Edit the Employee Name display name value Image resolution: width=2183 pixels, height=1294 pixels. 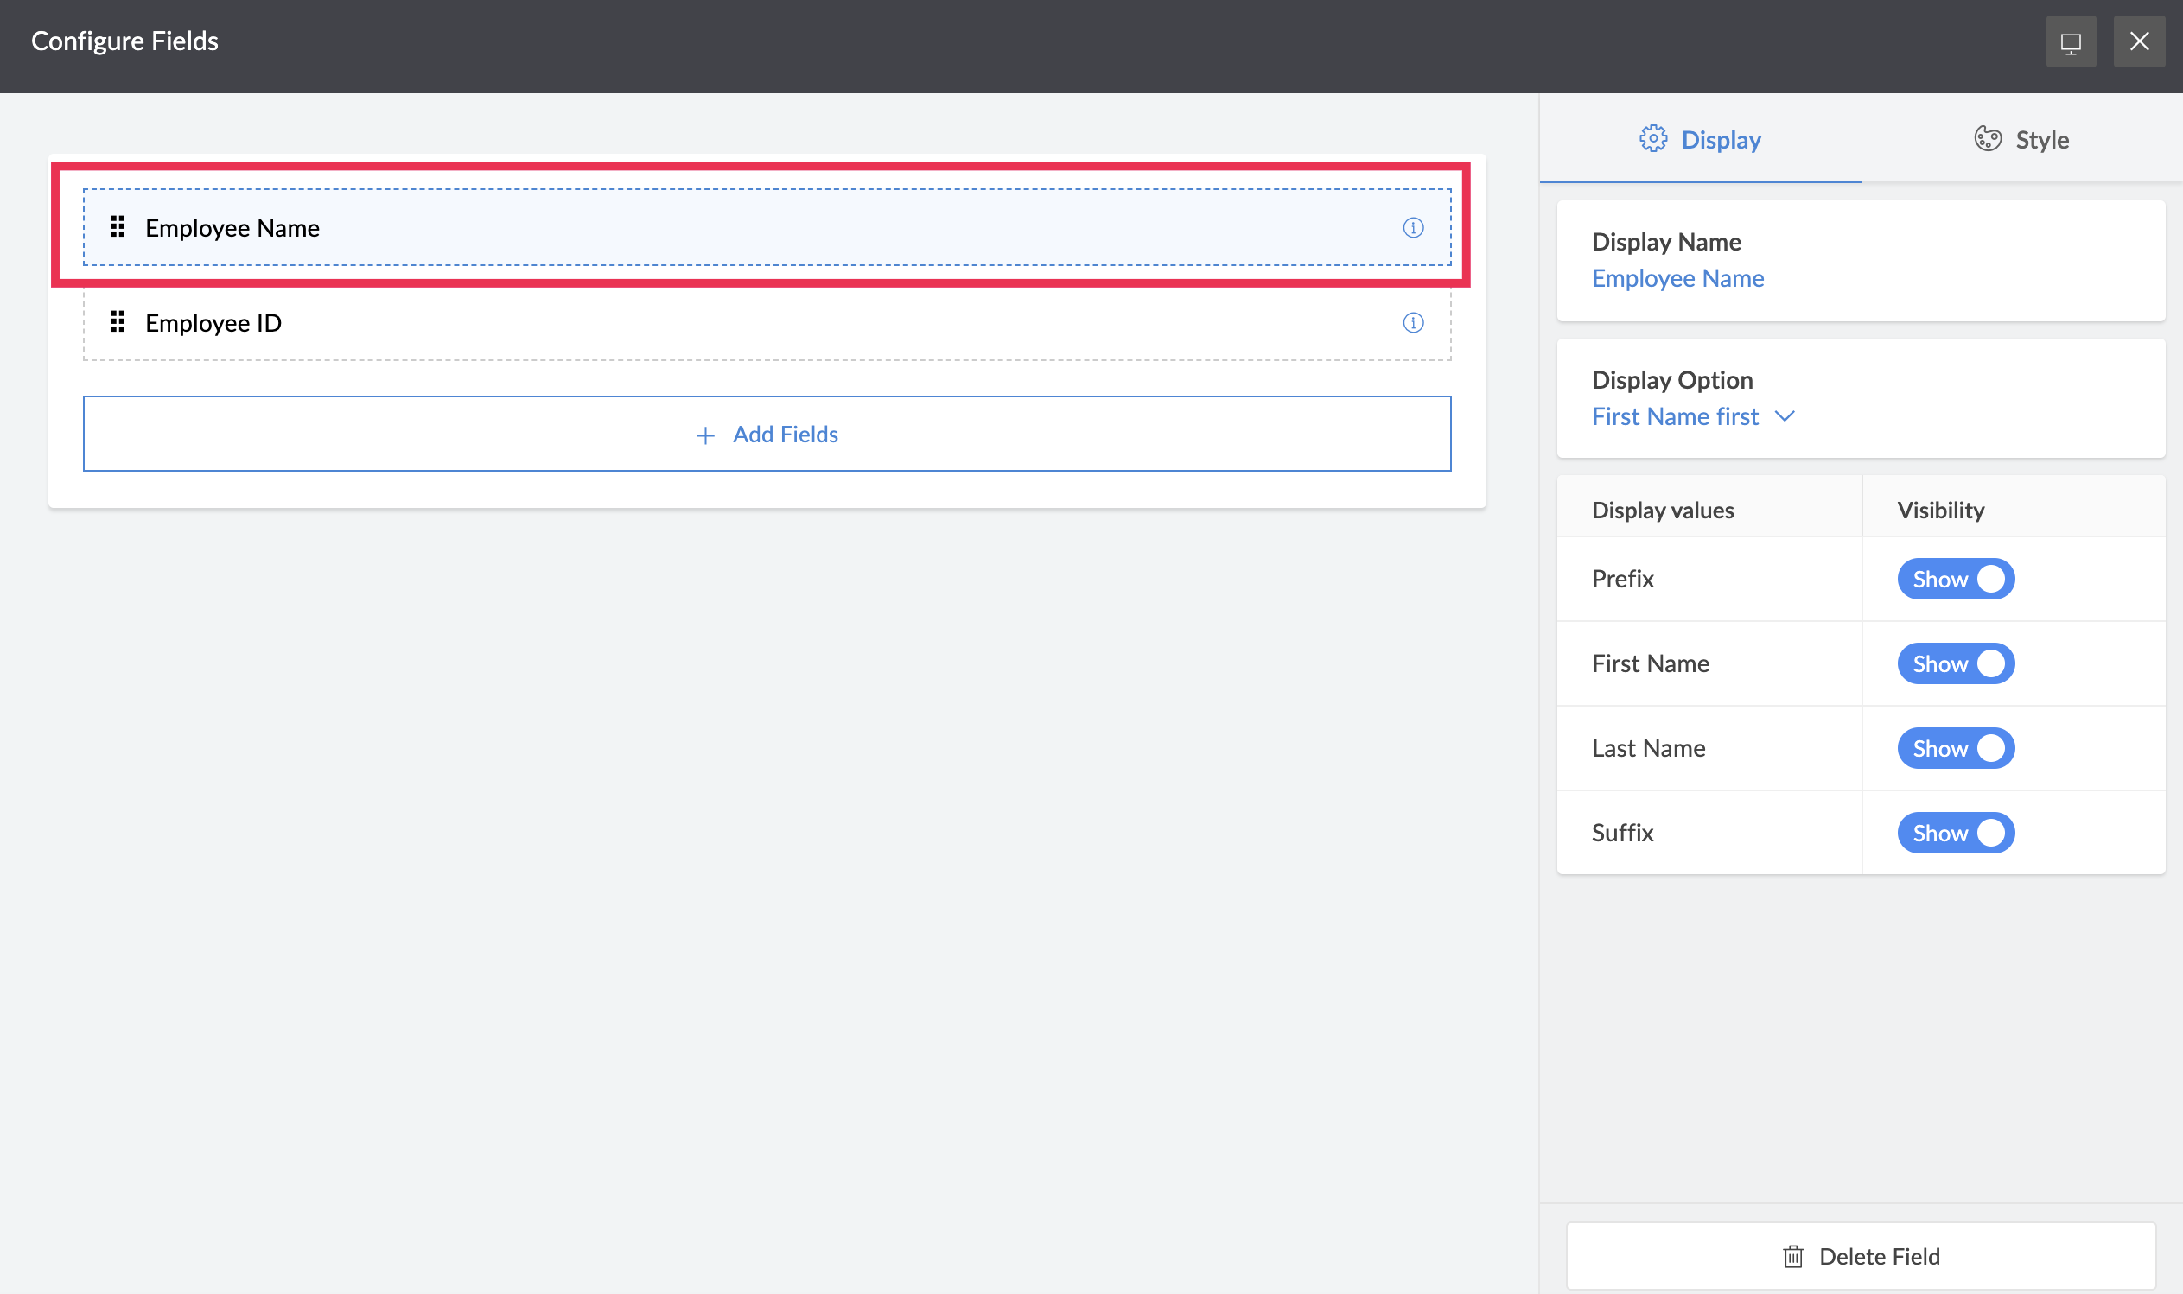coord(1677,278)
